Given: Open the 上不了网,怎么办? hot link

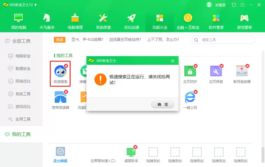Looking at the screenshot, I should pos(163,40).
